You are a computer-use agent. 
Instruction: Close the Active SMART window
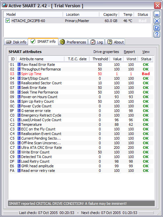(x=157, y=6)
